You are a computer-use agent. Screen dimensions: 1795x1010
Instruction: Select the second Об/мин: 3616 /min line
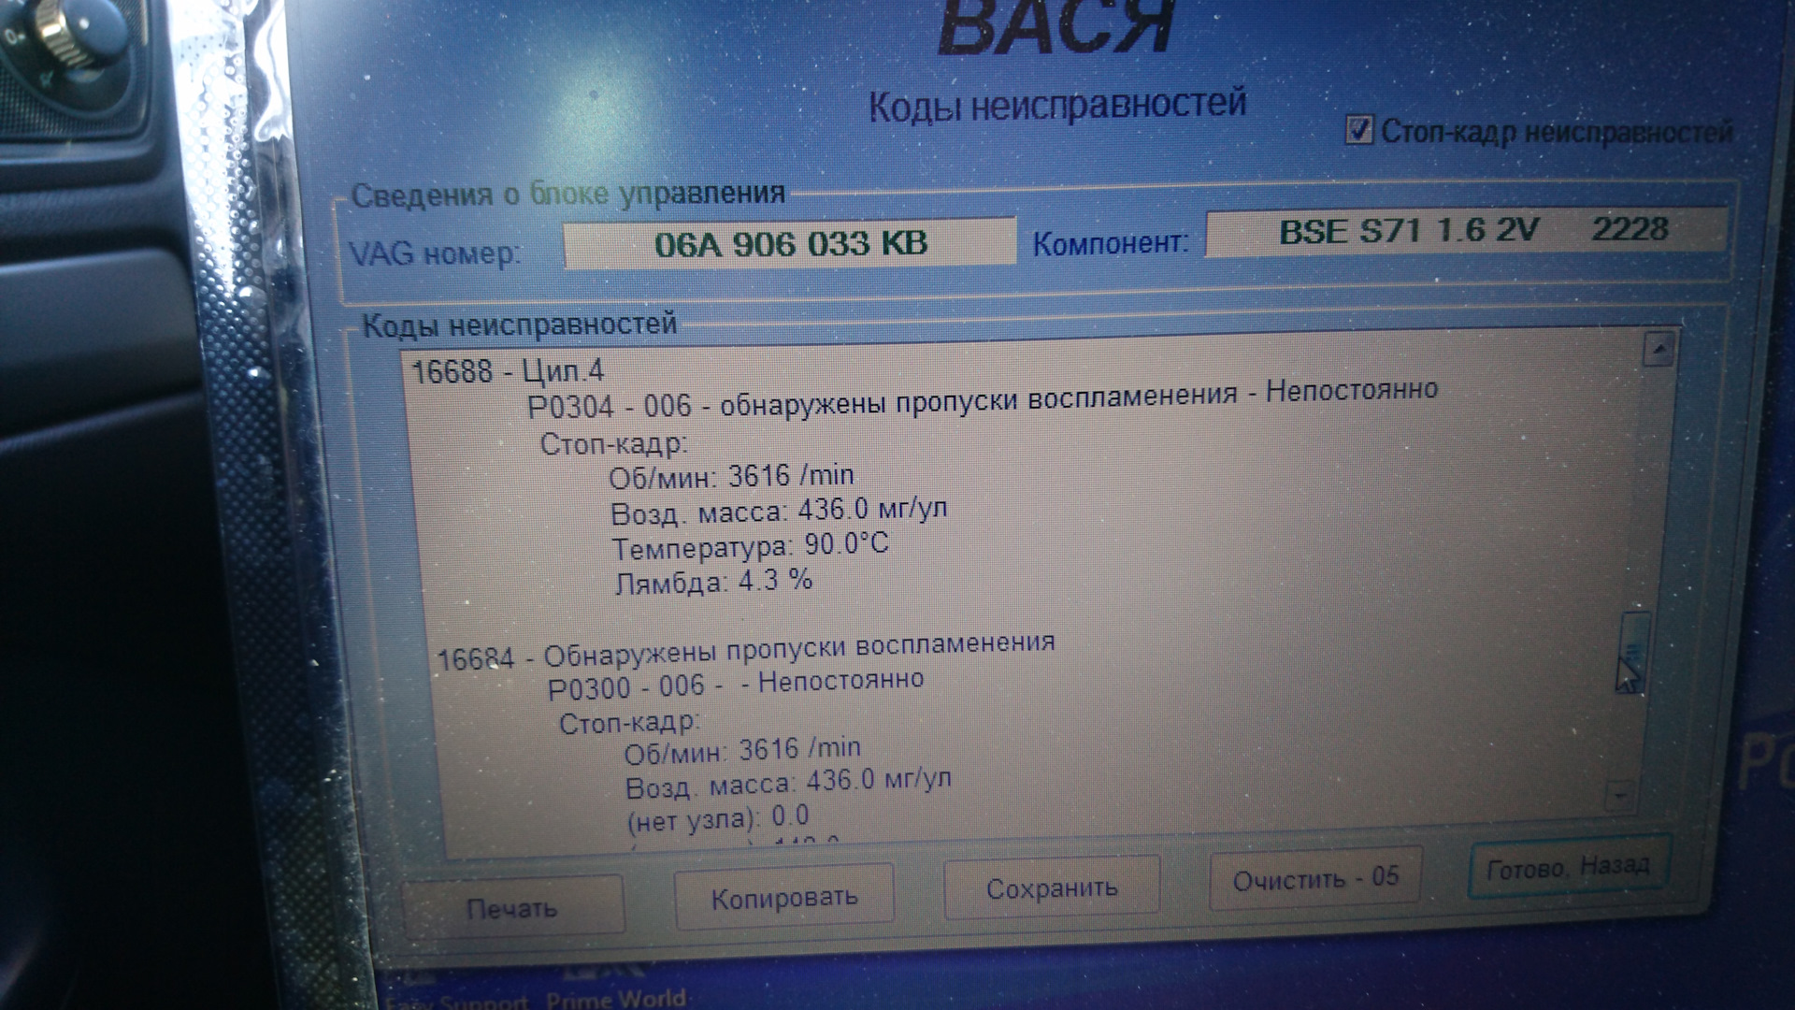[741, 750]
